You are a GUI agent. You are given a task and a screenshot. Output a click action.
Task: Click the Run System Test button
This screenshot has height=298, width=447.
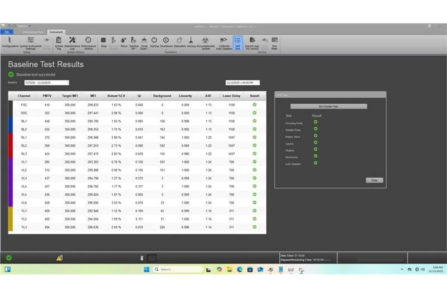(x=329, y=107)
